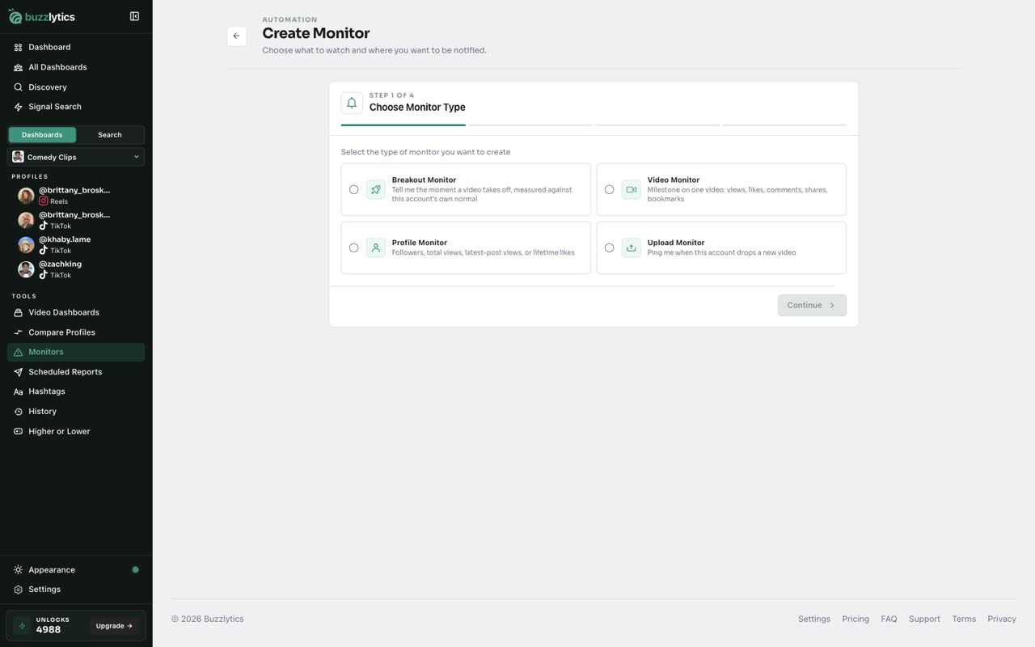Image resolution: width=1035 pixels, height=647 pixels.
Task: Open the Monitors menu item
Action: (x=76, y=352)
